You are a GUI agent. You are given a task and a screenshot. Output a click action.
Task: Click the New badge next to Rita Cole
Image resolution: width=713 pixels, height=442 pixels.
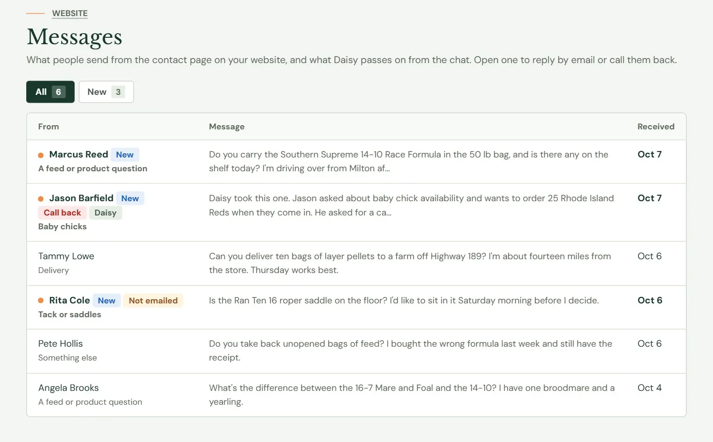pos(106,301)
